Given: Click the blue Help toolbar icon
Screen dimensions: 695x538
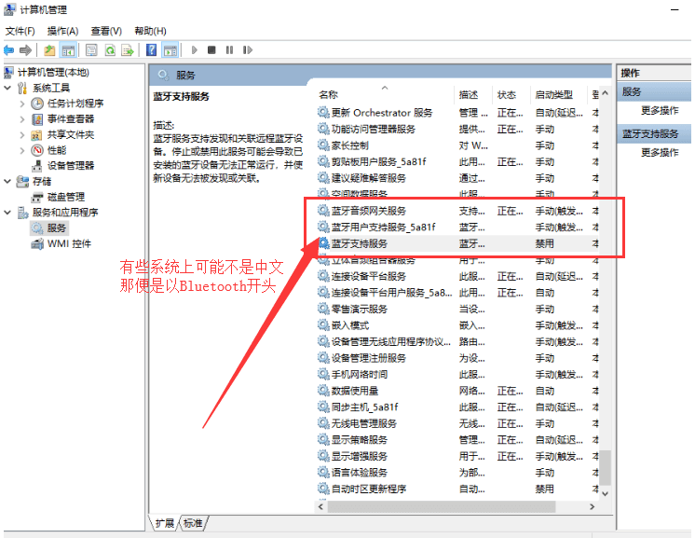Looking at the screenshot, I should pos(151,49).
